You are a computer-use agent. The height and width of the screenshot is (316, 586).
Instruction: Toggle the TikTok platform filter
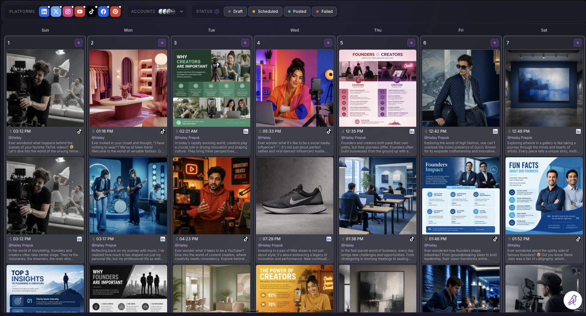point(92,12)
